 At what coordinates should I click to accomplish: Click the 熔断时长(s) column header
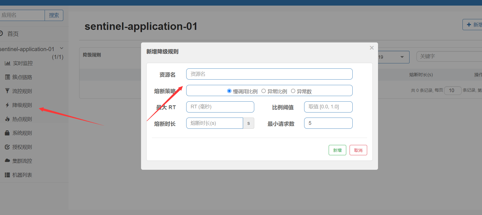421,75
